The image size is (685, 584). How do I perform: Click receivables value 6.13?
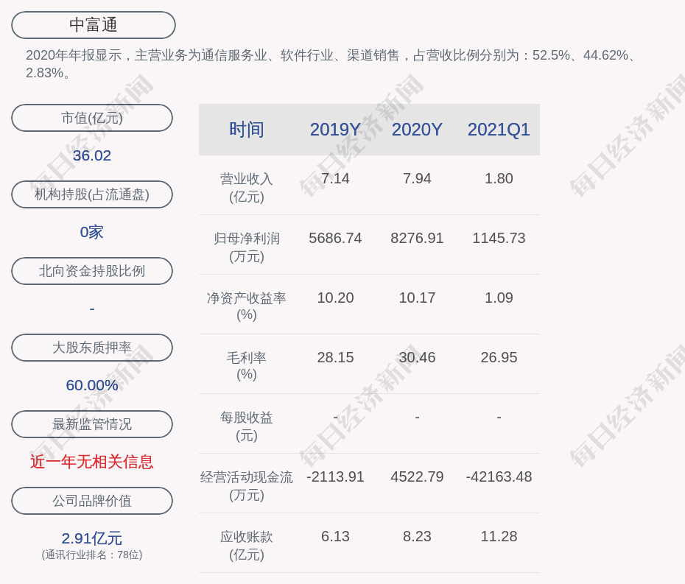[335, 536]
